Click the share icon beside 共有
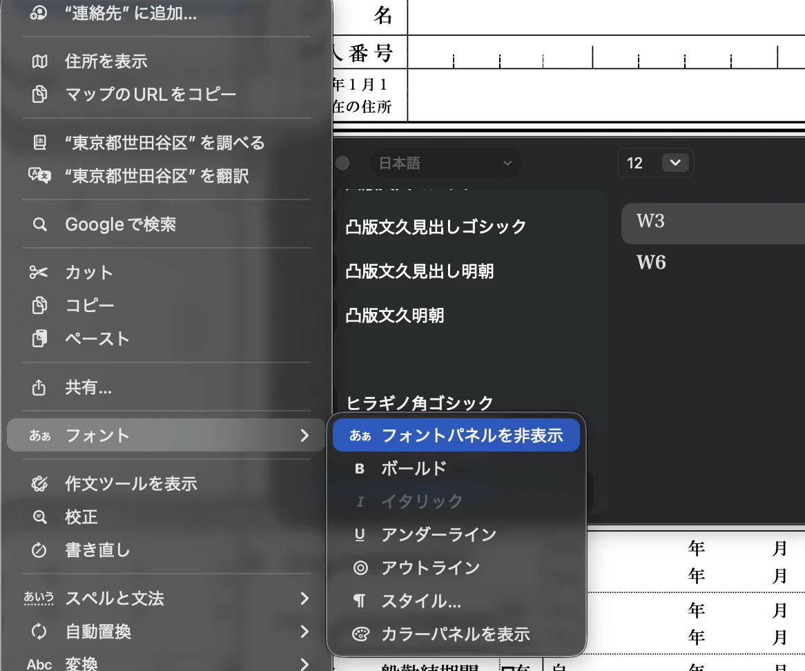Screen dimensions: 805x671 point(39,387)
